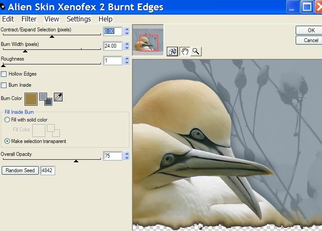Increase Overall Opacity using up arrow
This screenshot has width=322, height=231.
tap(127, 154)
